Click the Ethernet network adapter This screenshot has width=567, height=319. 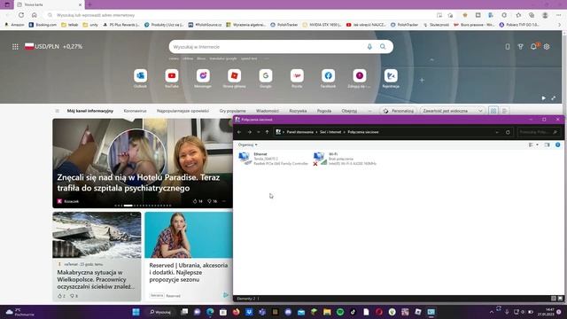[x=274, y=159]
